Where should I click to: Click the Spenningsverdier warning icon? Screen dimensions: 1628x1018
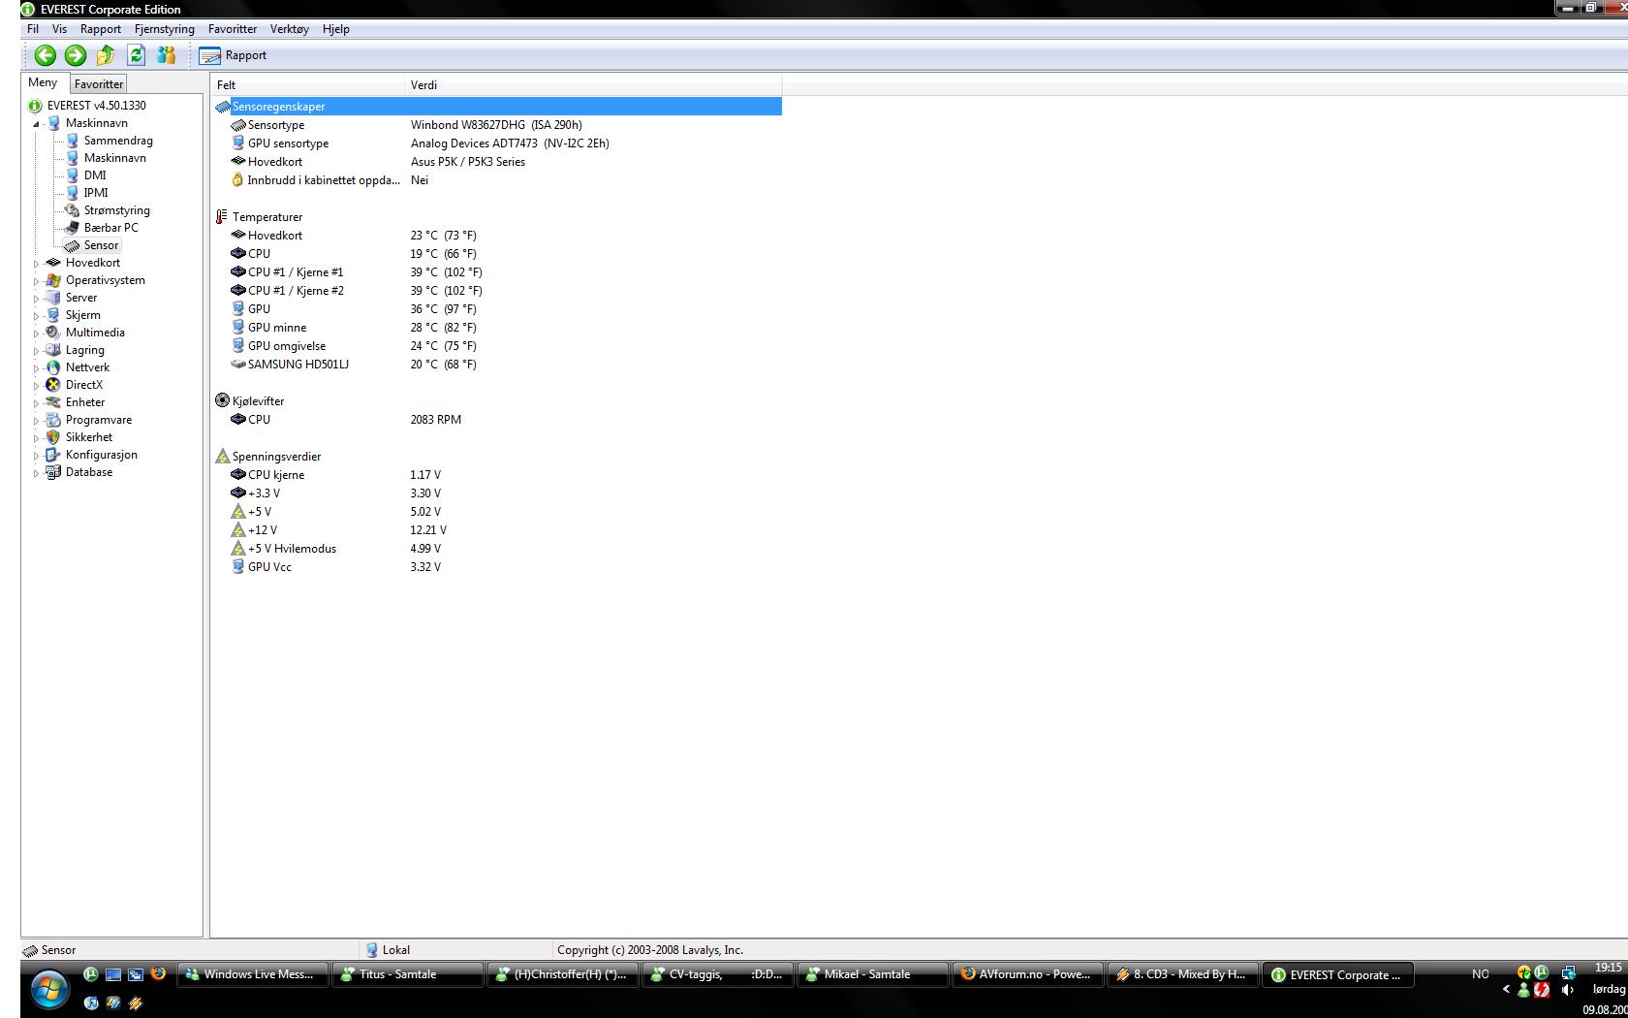click(x=222, y=456)
